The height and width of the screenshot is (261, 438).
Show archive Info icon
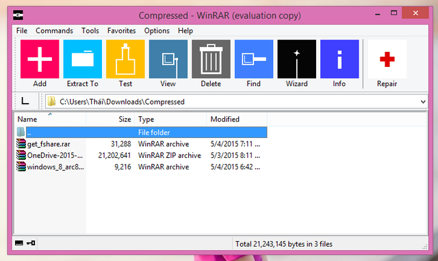(x=339, y=59)
